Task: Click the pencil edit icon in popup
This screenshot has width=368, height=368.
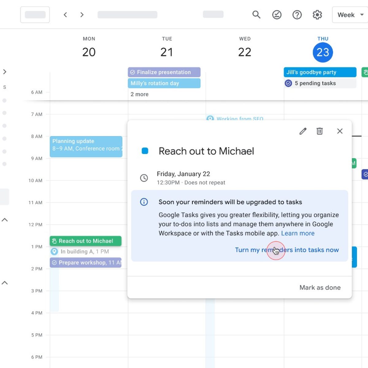Action: (303, 131)
